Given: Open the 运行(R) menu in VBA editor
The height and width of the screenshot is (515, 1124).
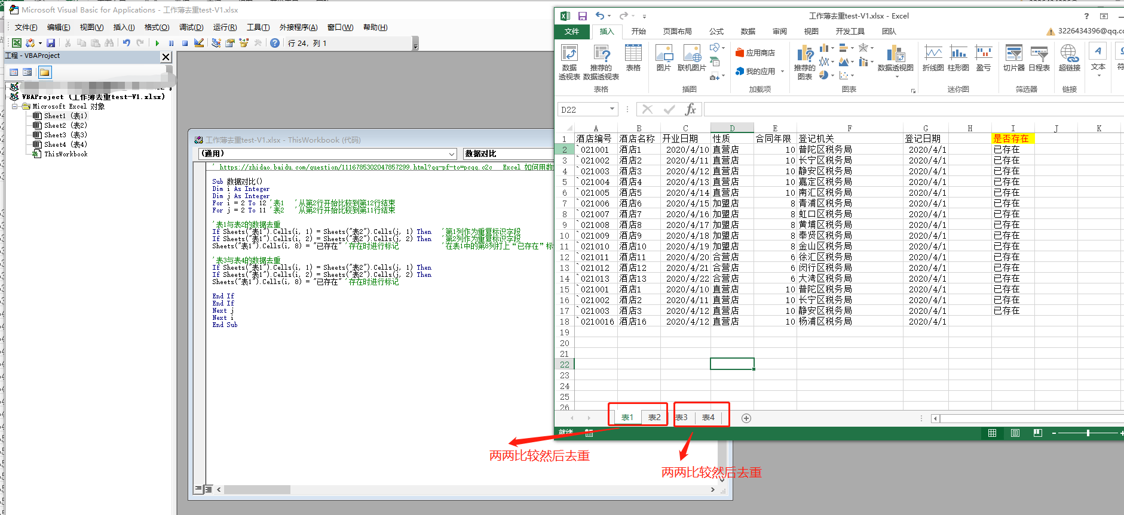Looking at the screenshot, I should pyautogui.click(x=225, y=27).
